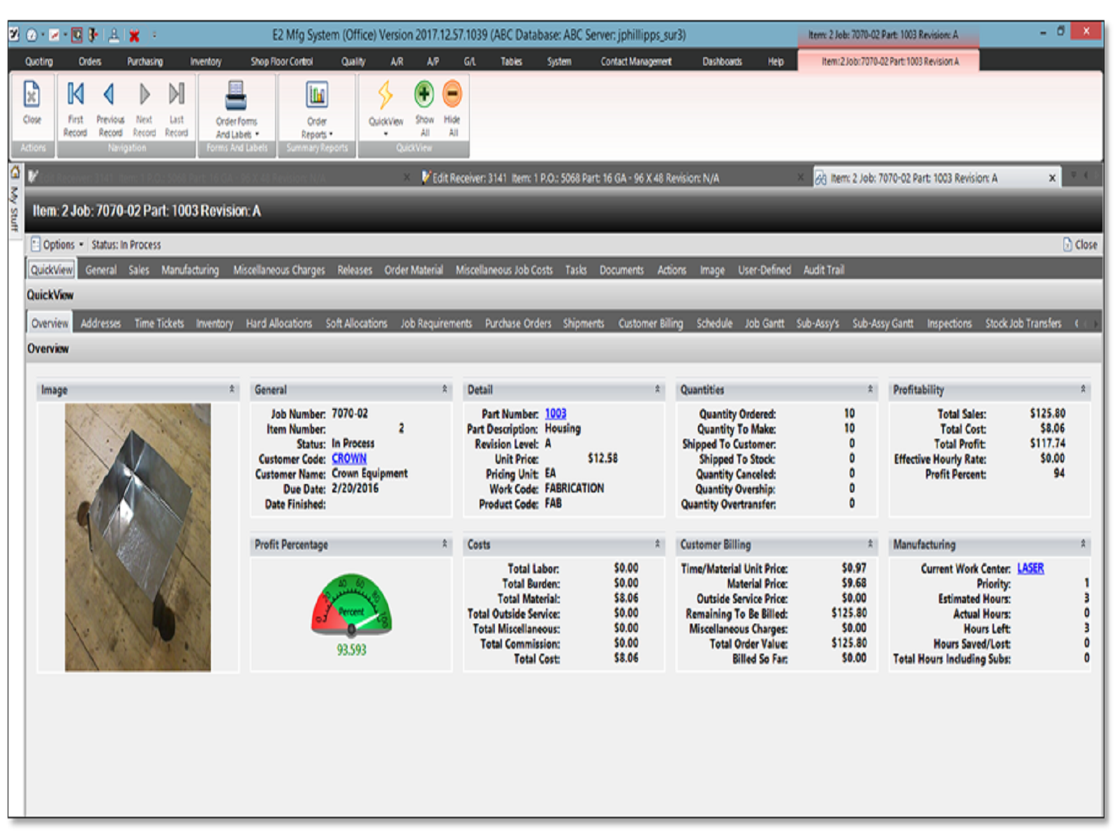The width and height of the screenshot is (1117, 837).
Task: Open the CROWN customer code link
Action: tap(349, 458)
